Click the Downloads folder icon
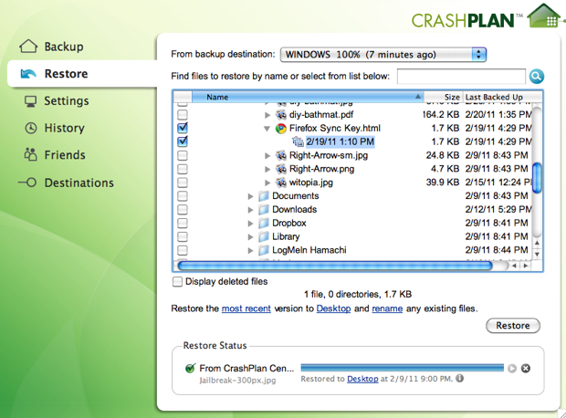The width and height of the screenshot is (566, 418). click(264, 210)
